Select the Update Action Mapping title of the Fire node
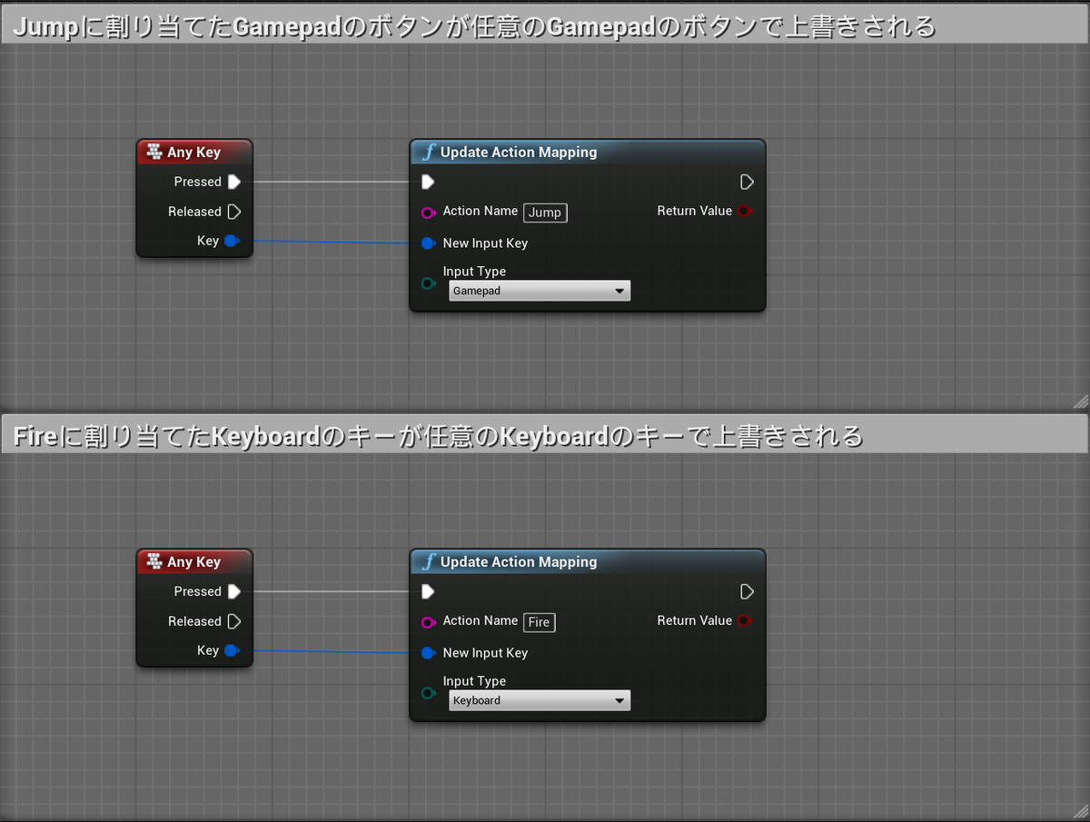Screen dimensions: 1090x822 point(519,562)
